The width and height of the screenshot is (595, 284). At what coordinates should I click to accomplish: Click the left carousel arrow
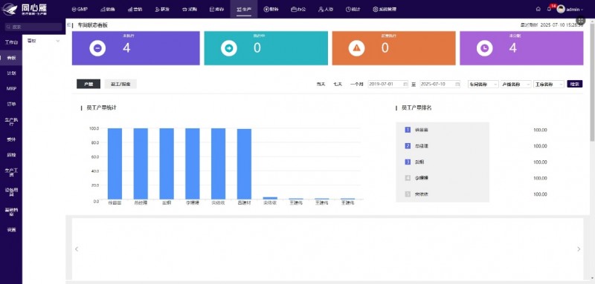click(77, 249)
